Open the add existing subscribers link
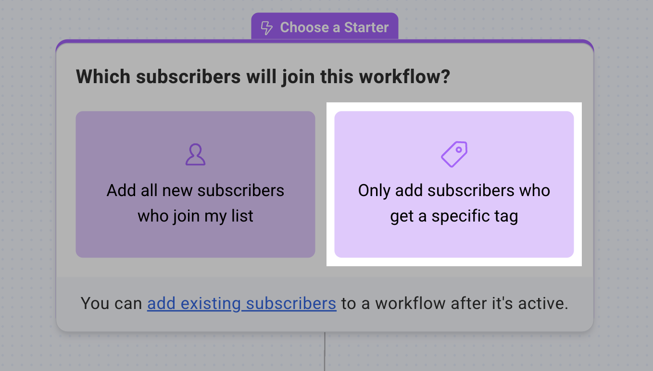The height and width of the screenshot is (371, 653). (241, 303)
